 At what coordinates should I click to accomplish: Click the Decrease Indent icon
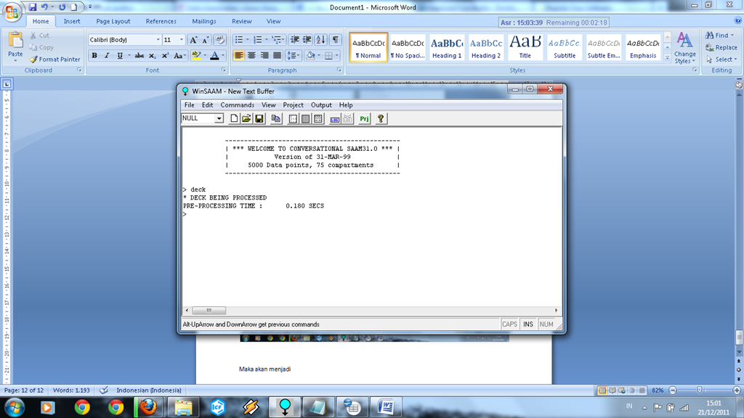point(295,40)
